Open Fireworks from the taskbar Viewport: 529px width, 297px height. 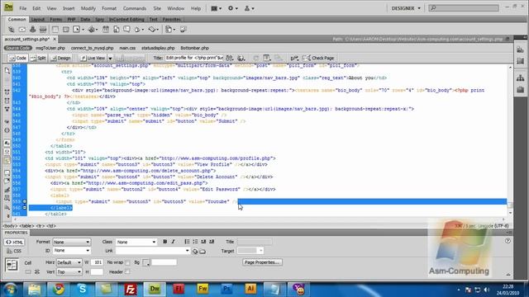(x=203, y=289)
